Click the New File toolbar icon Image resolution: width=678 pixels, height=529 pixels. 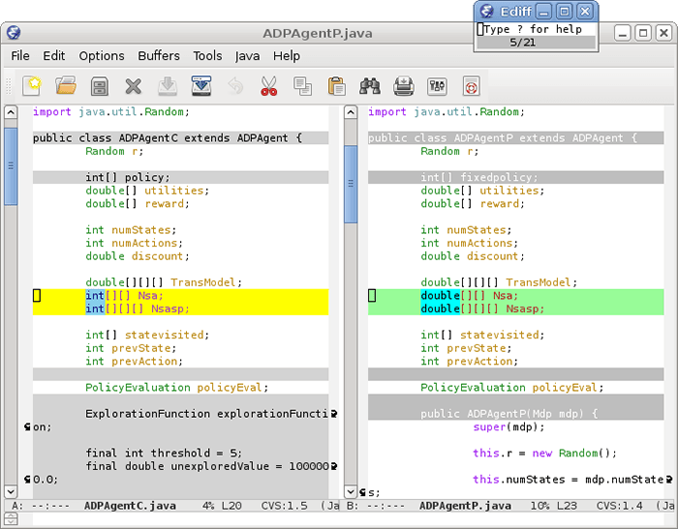[x=32, y=86]
